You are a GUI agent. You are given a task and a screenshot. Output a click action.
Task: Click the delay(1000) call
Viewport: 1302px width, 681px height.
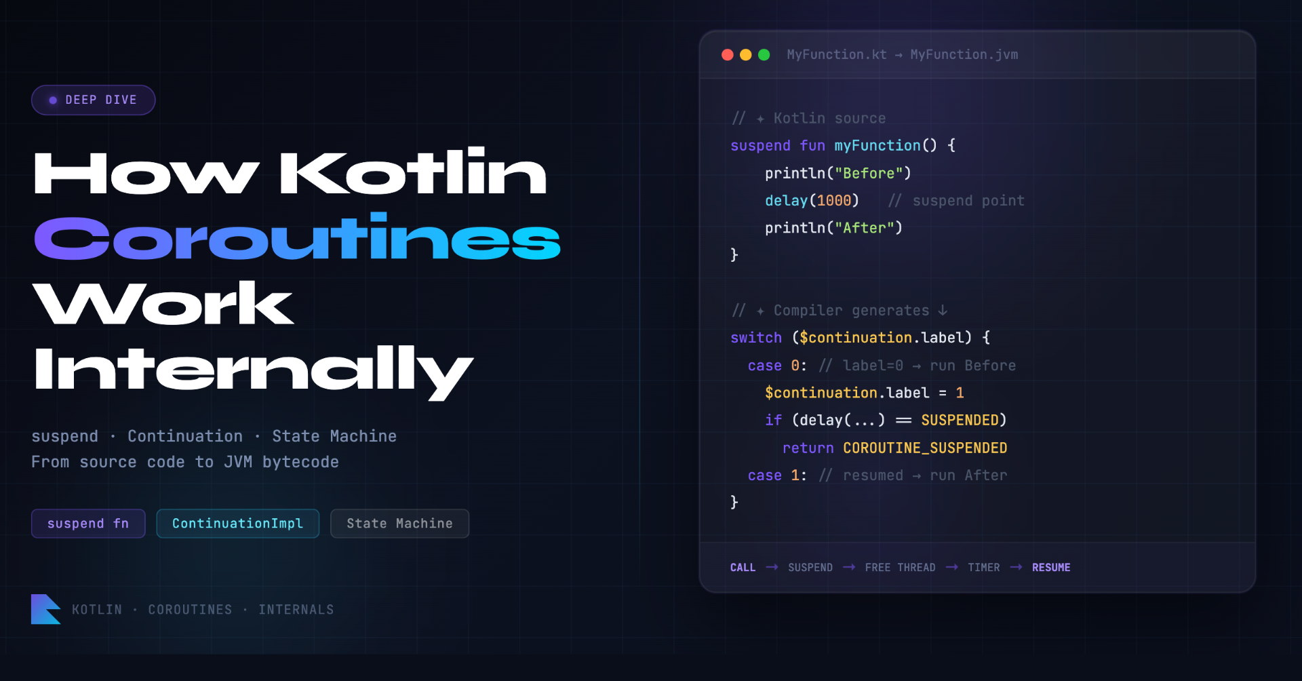coord(812,201)
